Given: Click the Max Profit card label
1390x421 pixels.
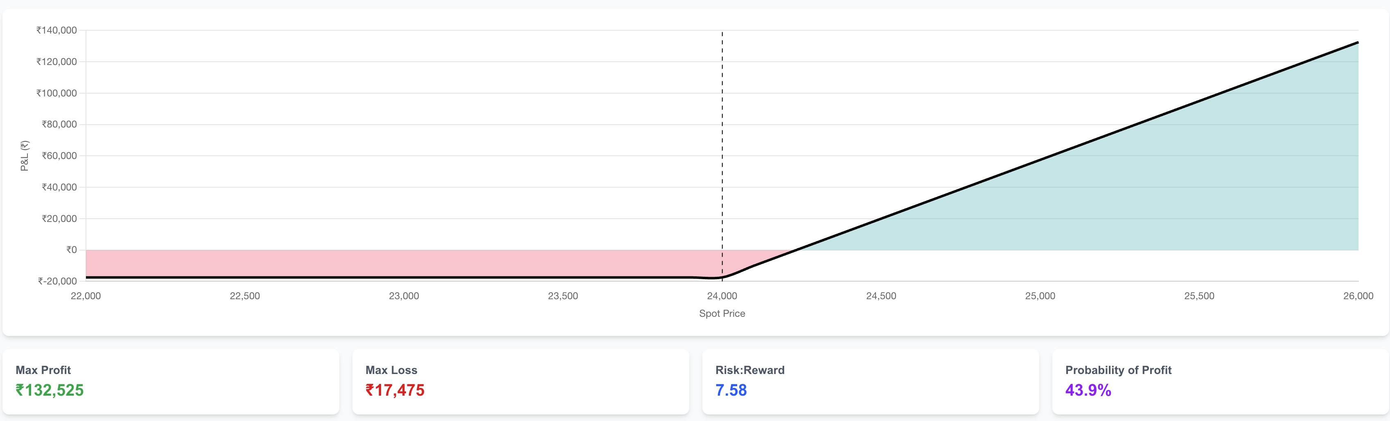Looking at the screenshot, I should [x=43, y=370].
